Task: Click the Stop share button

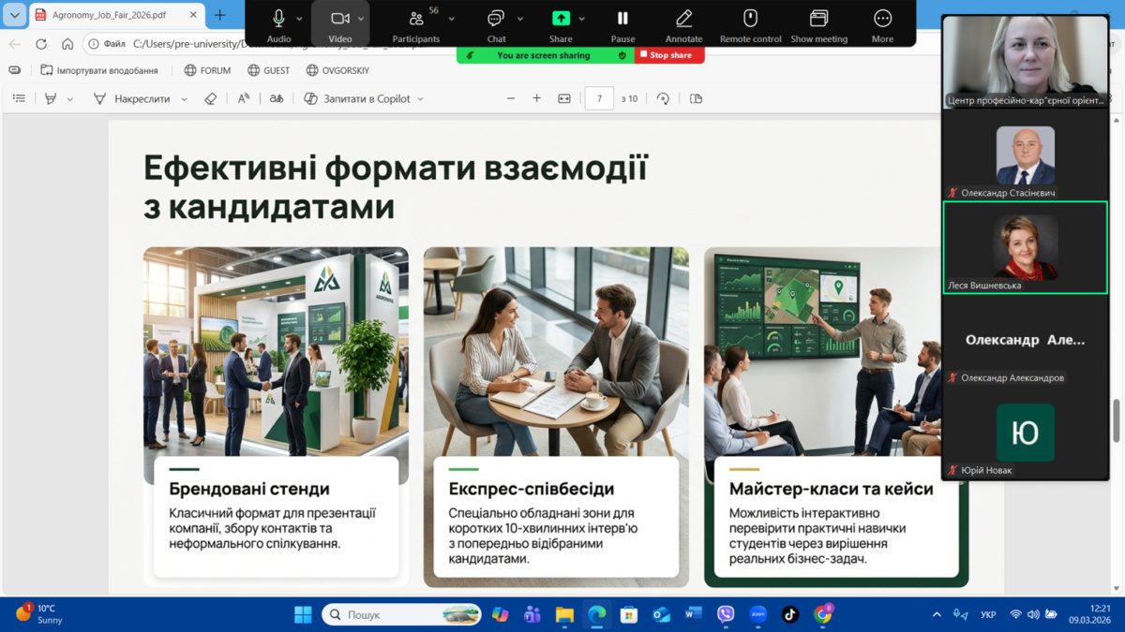Action: click(x=669, y=55)
